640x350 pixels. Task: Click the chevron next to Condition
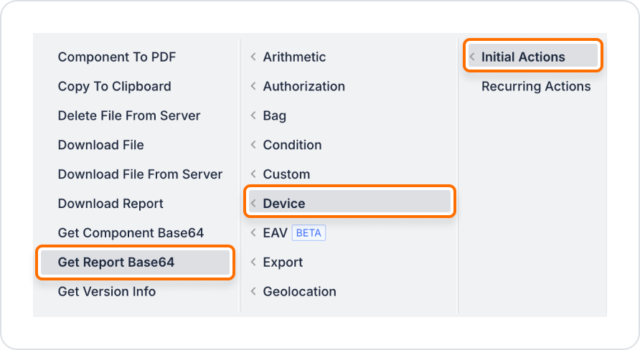(253, 145)
